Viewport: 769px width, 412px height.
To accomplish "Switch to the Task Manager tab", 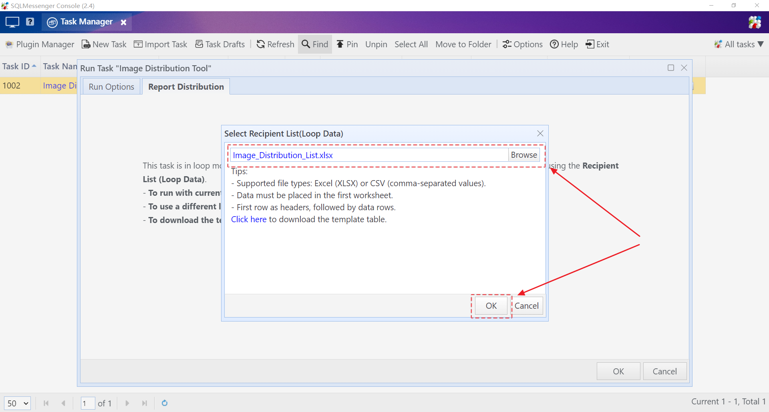I will coord(86,22).
